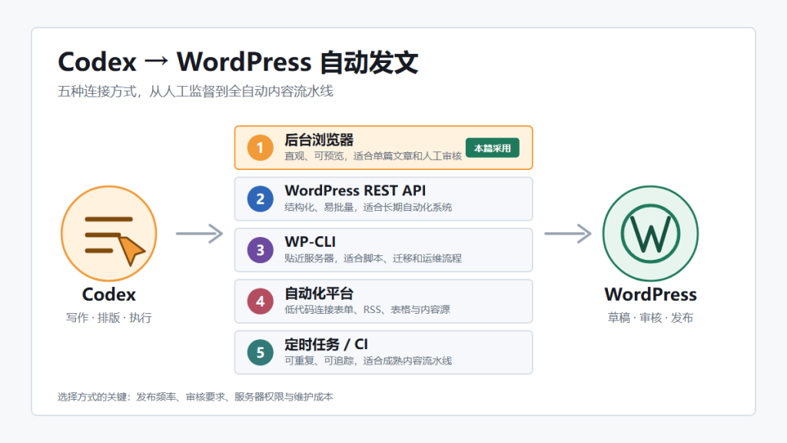Click description 可重复、可追踪，适合成熟内容流水线
787x443 pixels.
[x=368, y=361]
